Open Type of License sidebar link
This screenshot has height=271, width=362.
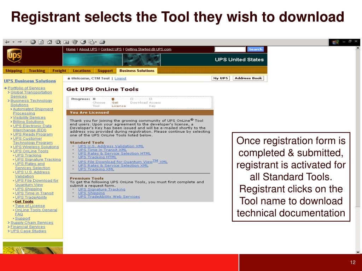30,206
